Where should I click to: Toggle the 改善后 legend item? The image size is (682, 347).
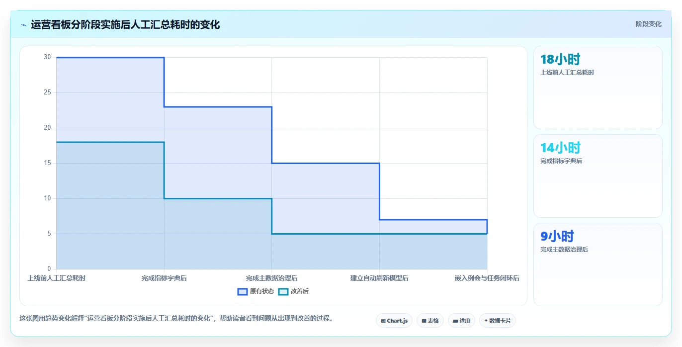pyautogui.click(x=293, y=291)
